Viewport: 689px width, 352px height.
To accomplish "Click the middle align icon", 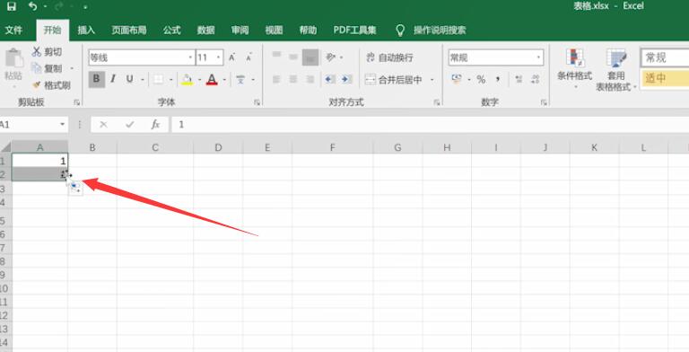I will coord(293,57).
